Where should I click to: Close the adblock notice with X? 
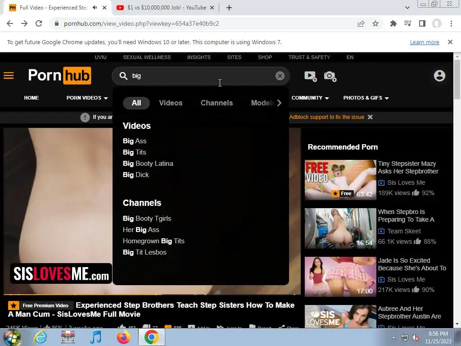pos(370,117)
